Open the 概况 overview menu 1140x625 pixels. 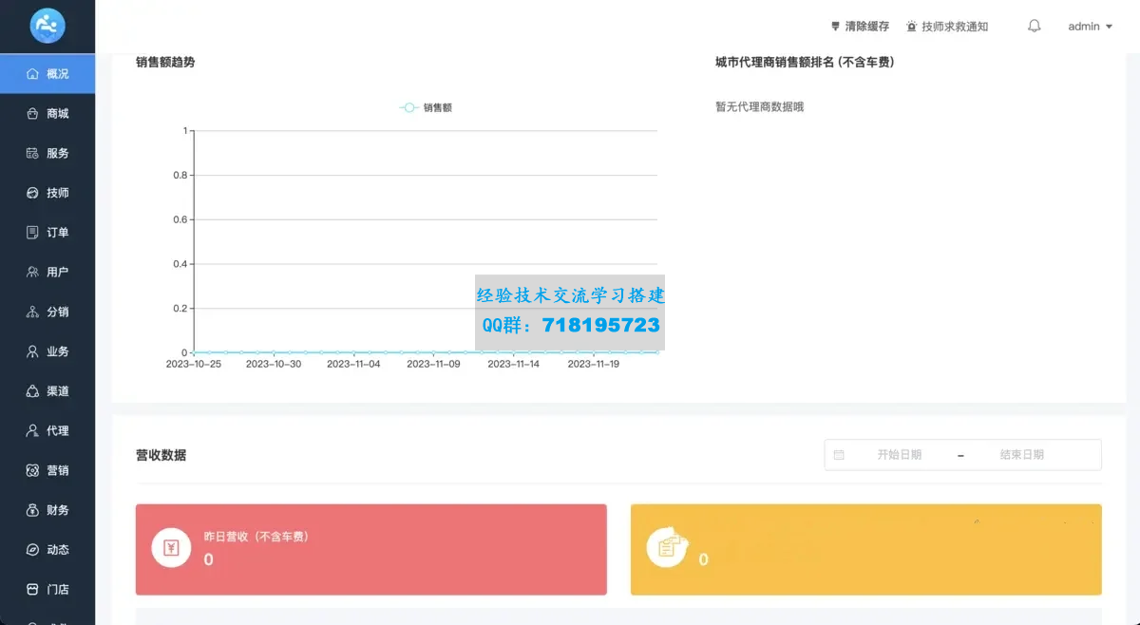(x=47, y=74)
